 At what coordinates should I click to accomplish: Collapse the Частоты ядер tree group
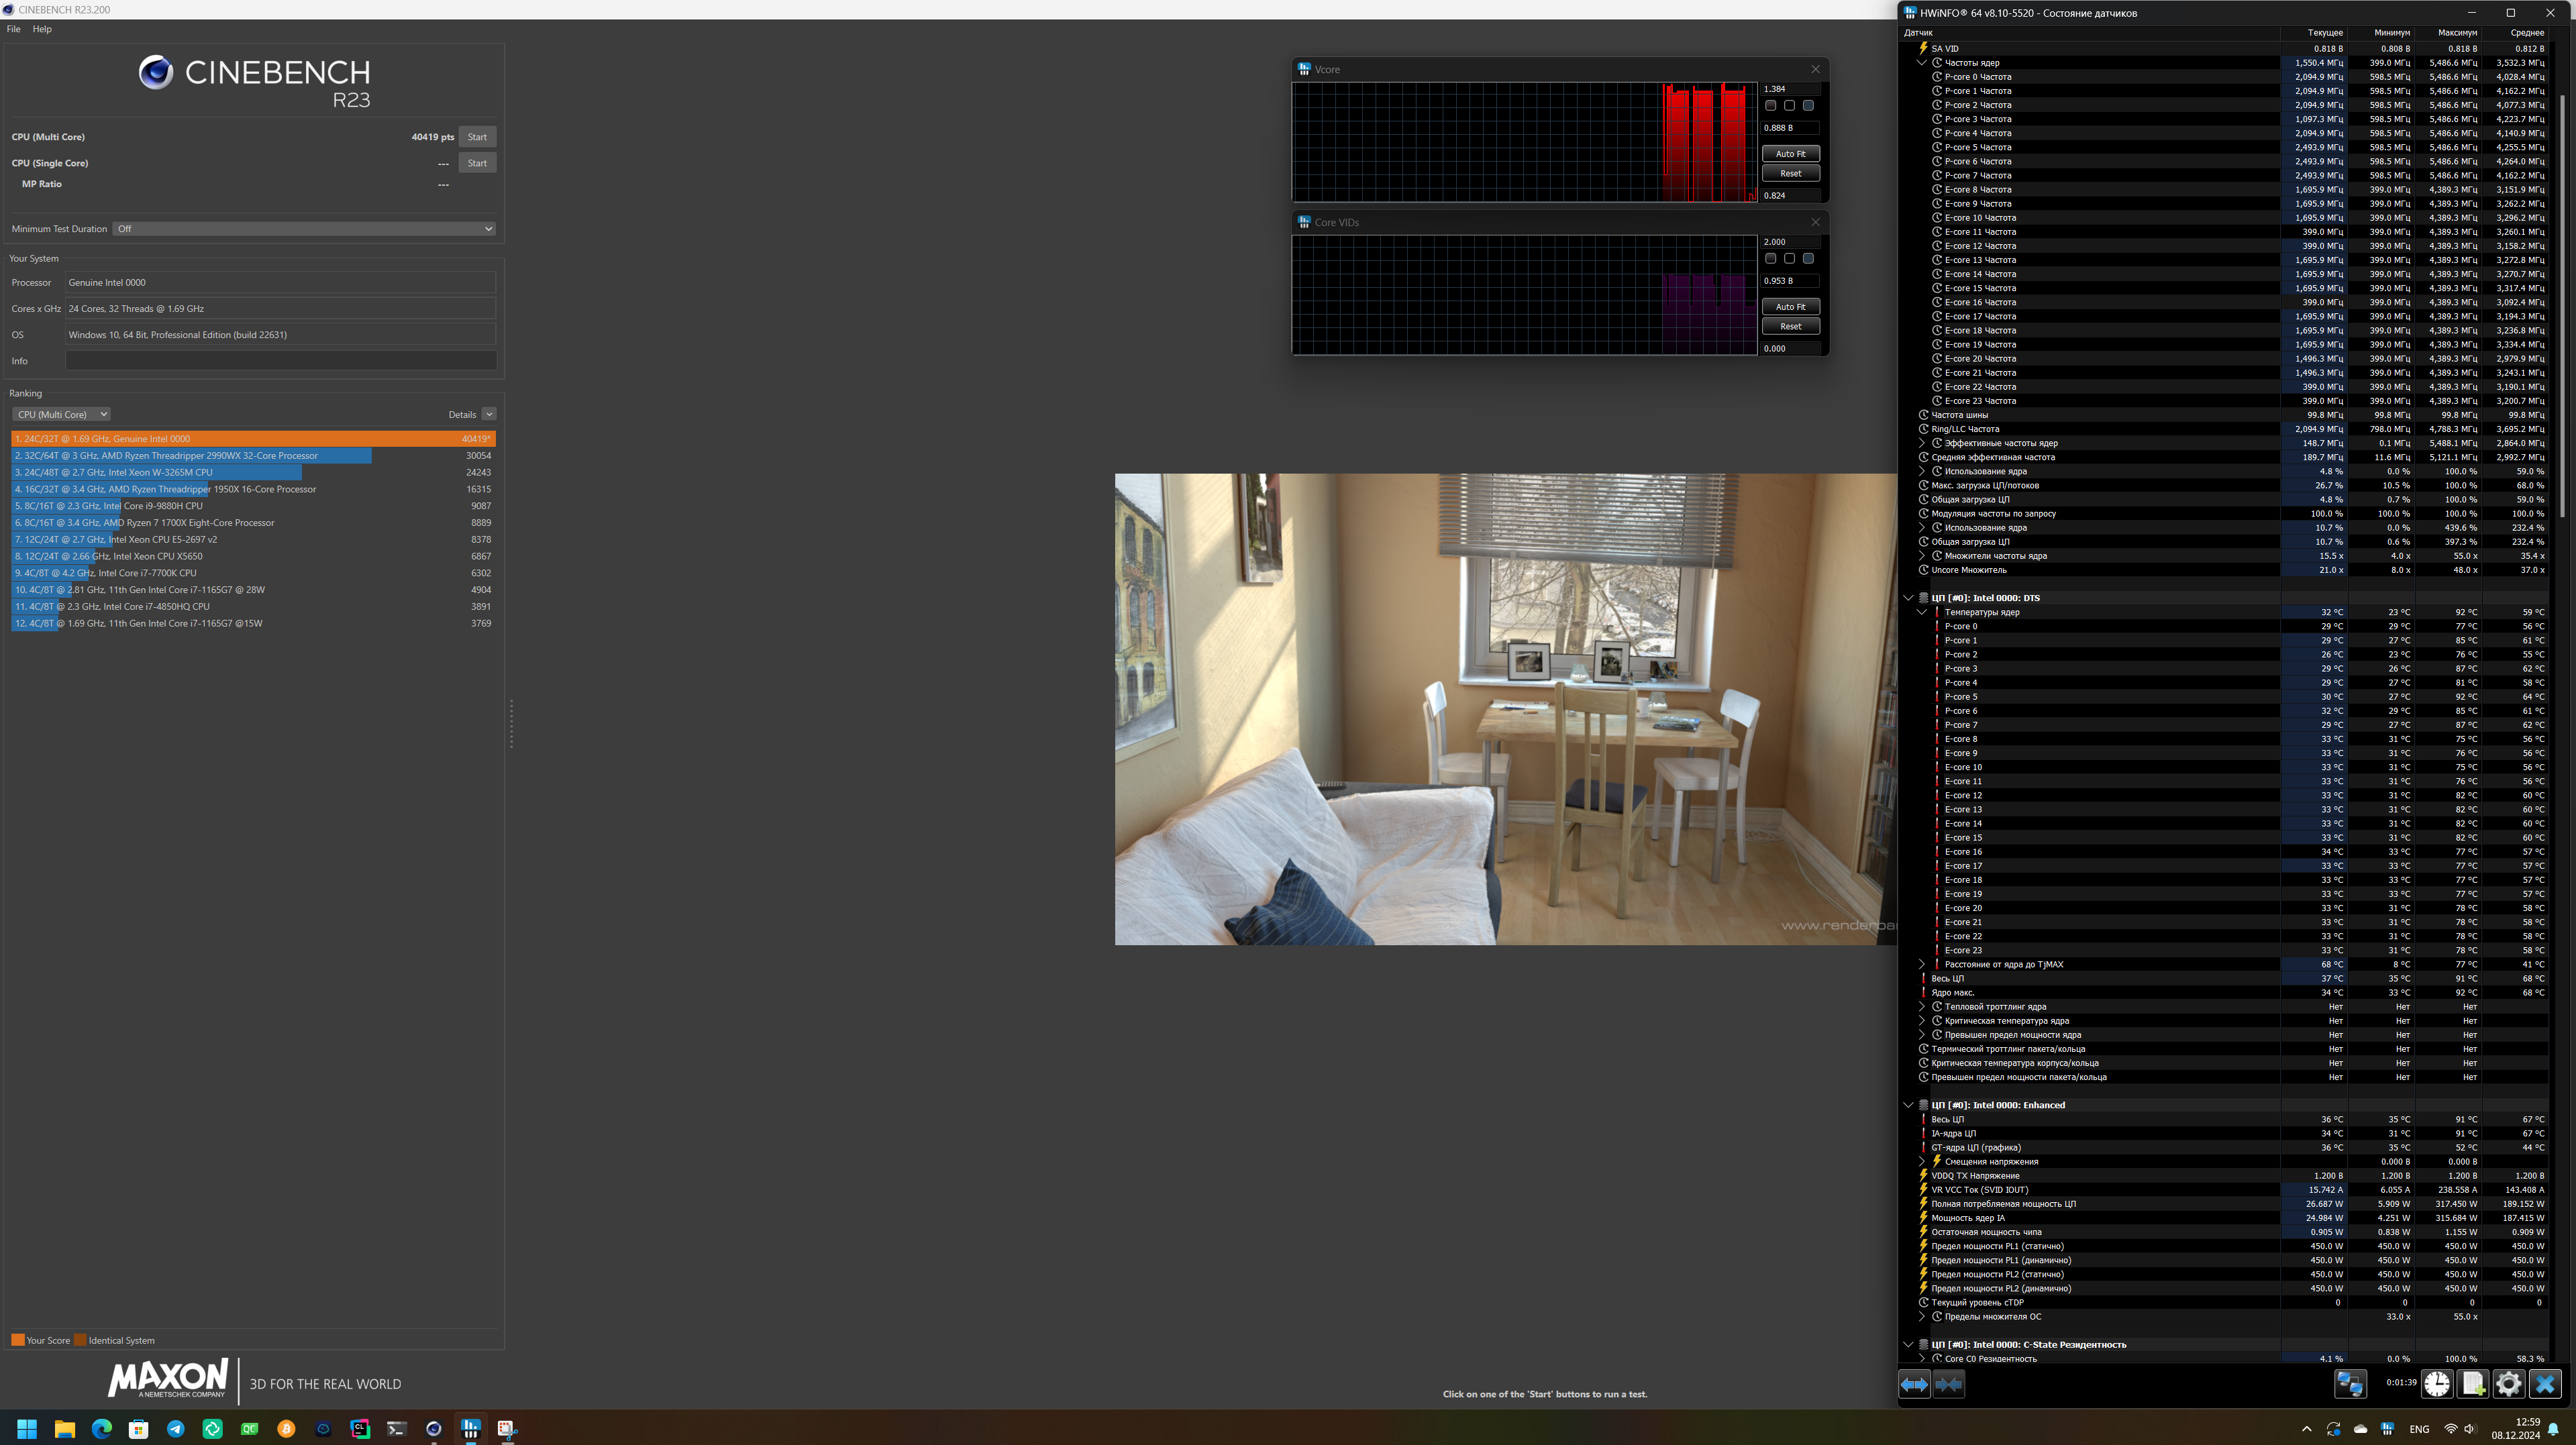1921,63
